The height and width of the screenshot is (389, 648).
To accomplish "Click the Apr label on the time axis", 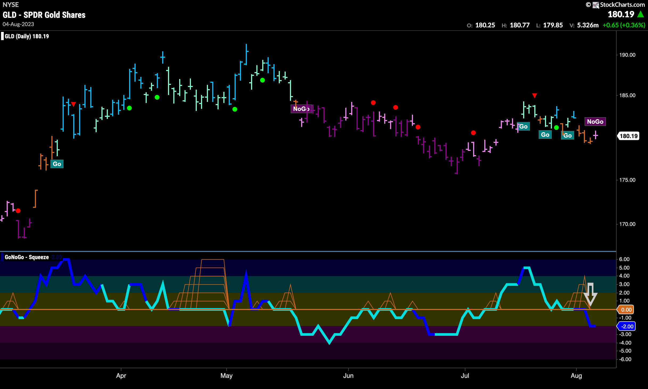I will pyautogui.click(x=121, y=376).
